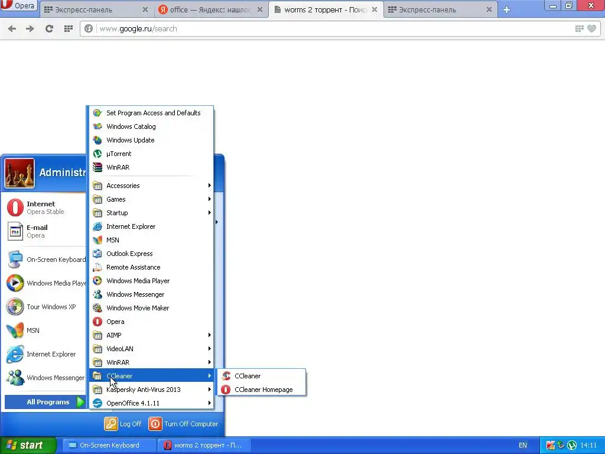605x454 pixels.
Task: Click All Programs button
Action: (x=45, y=402)
